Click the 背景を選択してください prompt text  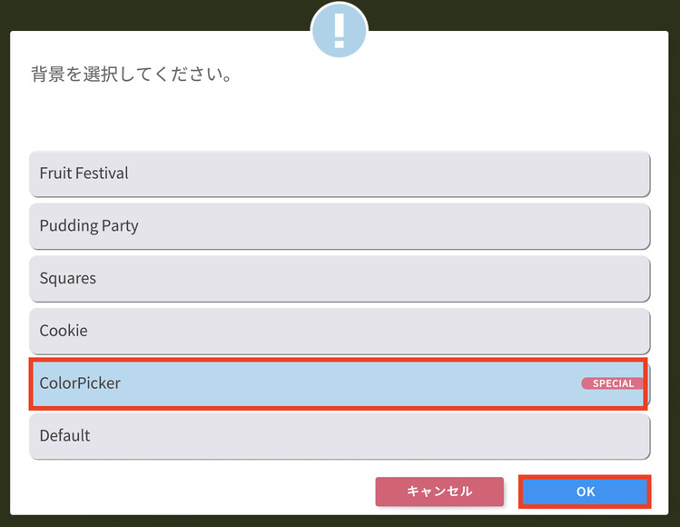(x=132, y=75)
